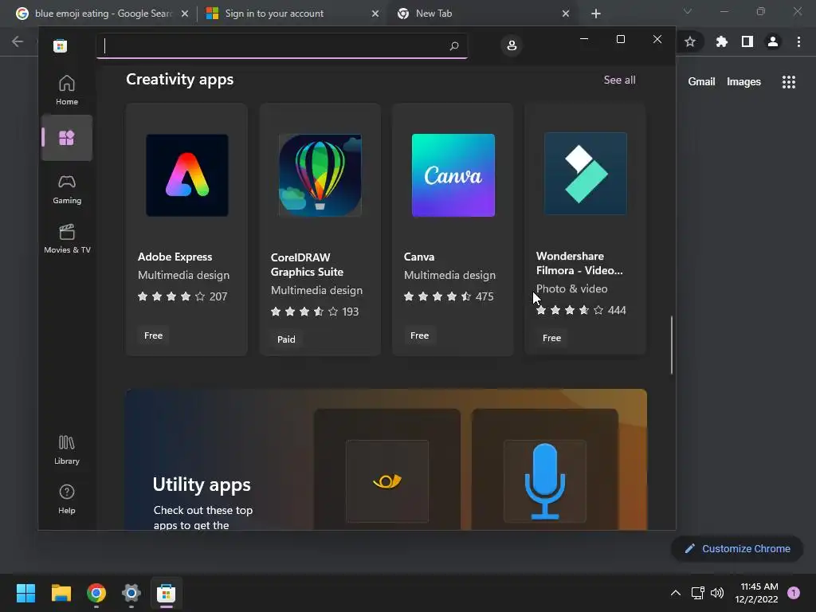Open the Images link on New Tab page
The width and height of the screenshot is (816, 612).
pos(743,82)
